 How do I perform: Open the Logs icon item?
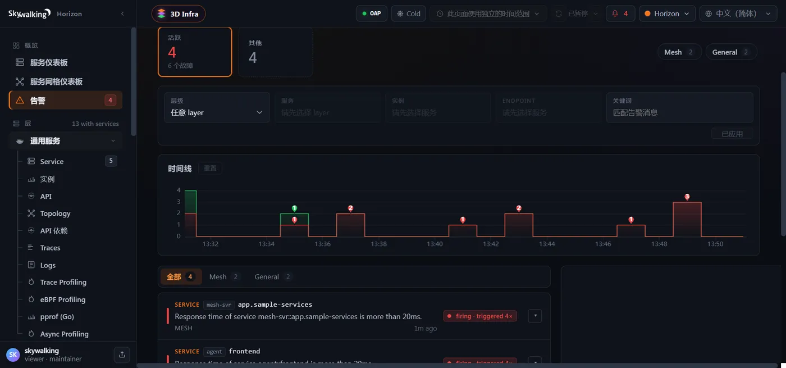31,265
